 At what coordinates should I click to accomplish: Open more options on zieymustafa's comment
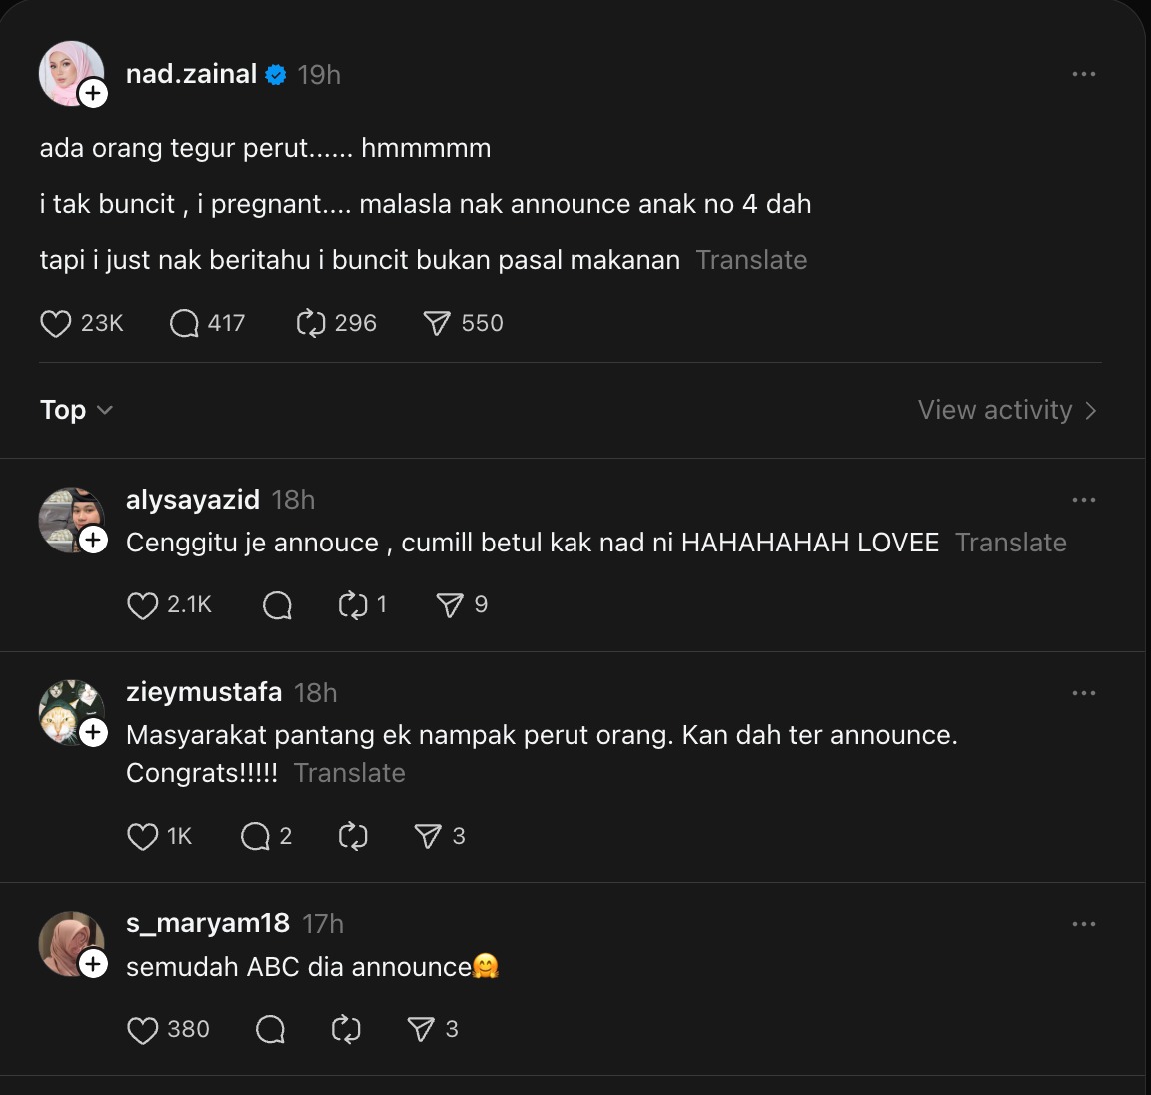coord(1083,693)
